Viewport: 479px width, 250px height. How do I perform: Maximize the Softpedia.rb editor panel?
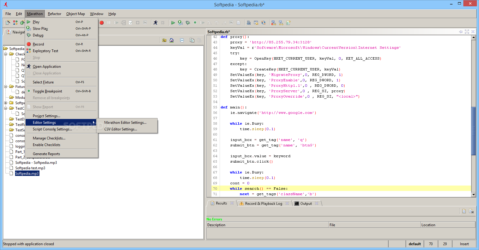coord(467,32)
